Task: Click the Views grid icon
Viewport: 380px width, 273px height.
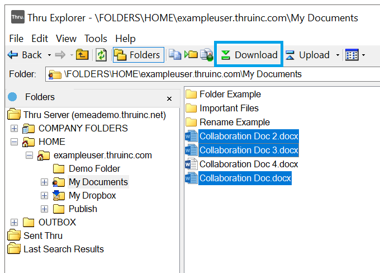Action: pos(351,55)
